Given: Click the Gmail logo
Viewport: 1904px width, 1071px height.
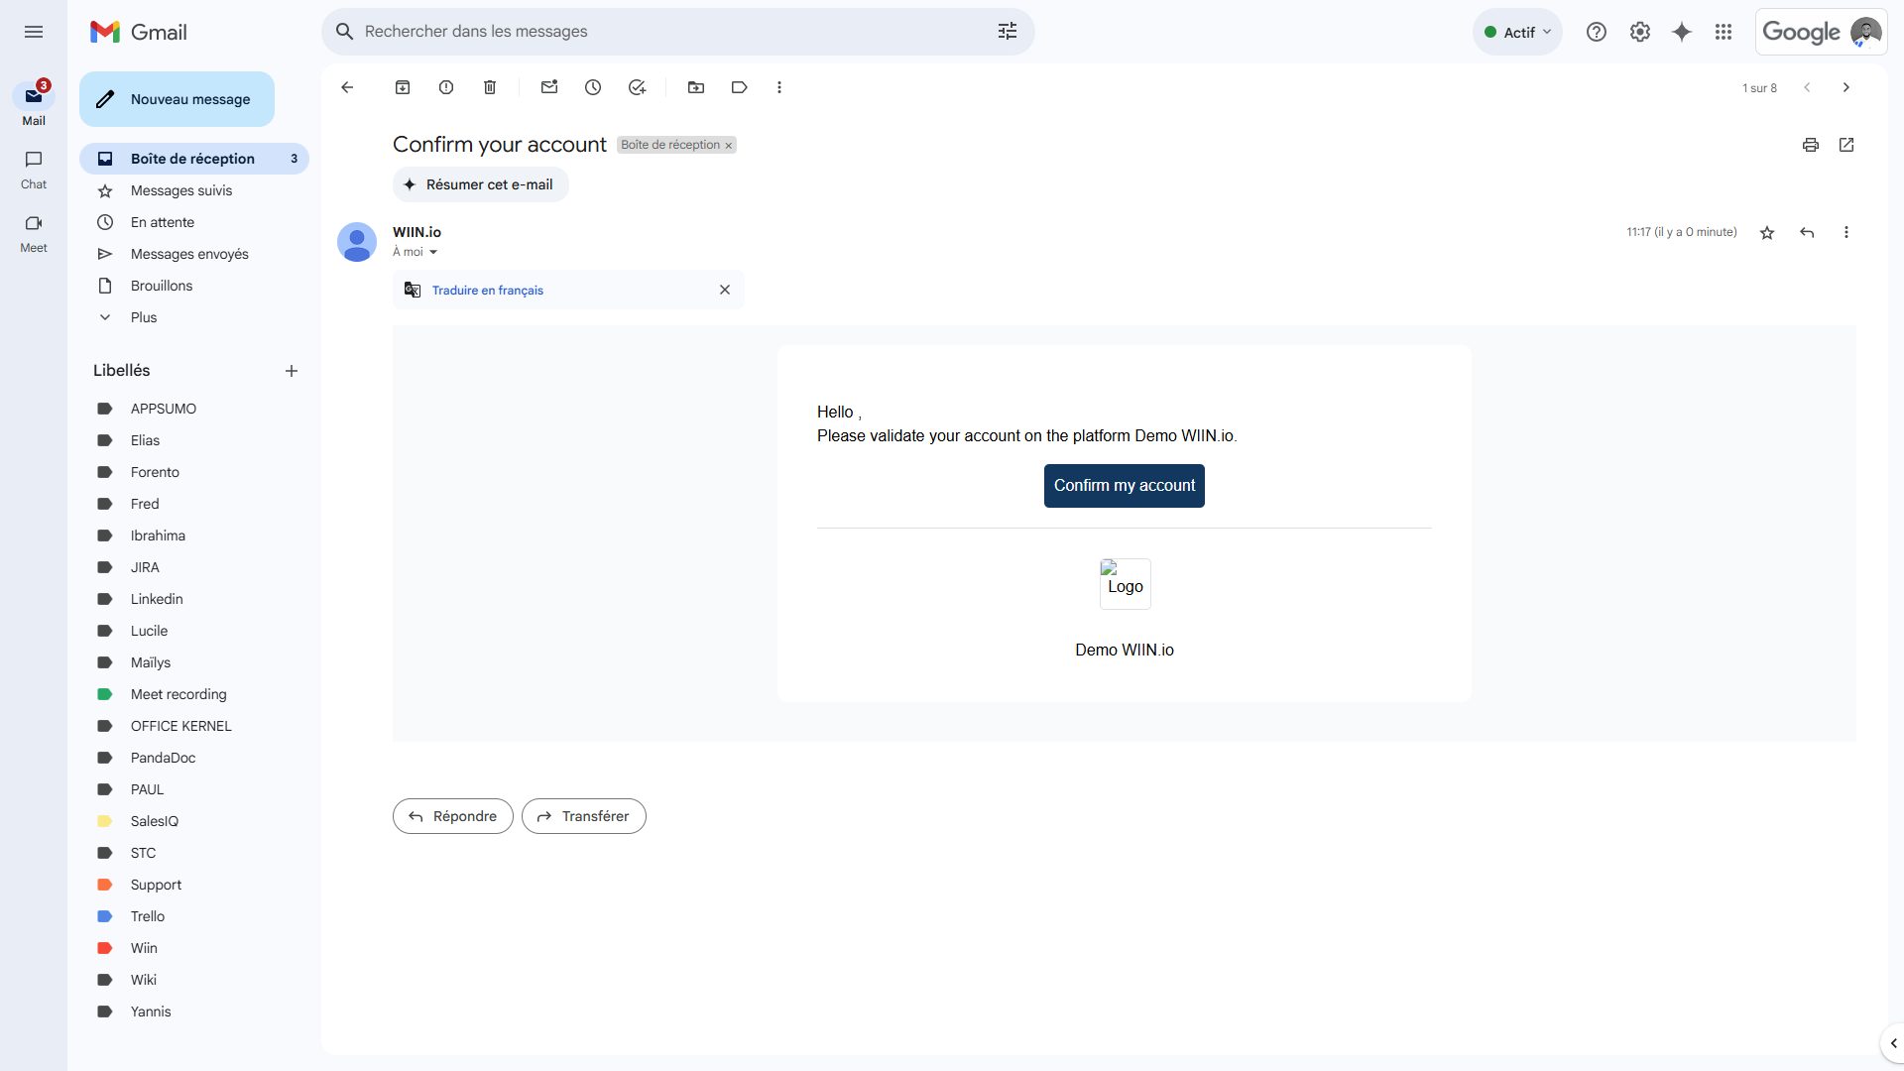Looking at the screenshot, I should coord(139,32).
